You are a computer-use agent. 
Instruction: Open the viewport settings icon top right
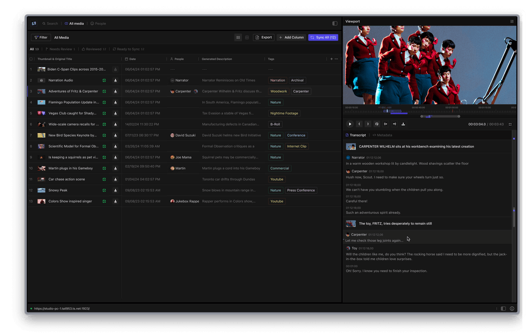[512, 21]
